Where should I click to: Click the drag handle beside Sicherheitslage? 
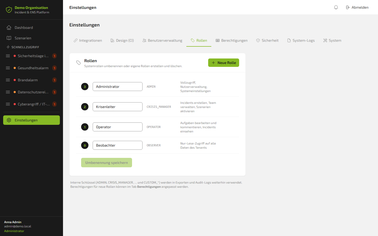click(x=8, y=56)
